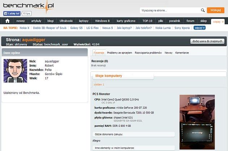
Task: Click 'Wyświetleń: 4184' view counter
Action: click(86, 44)
